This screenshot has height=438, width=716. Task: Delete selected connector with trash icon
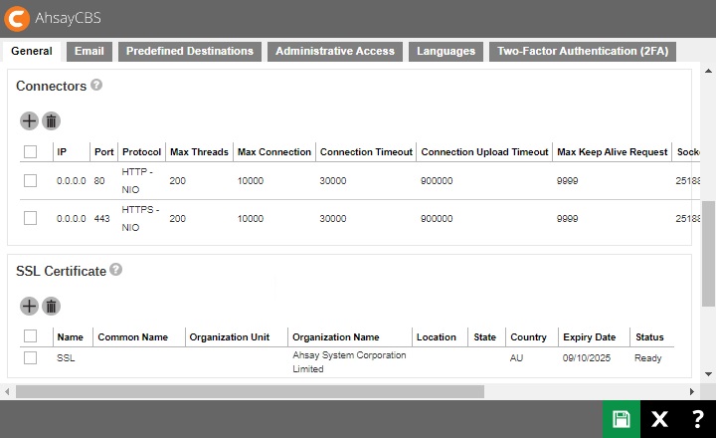pos(52,121)
